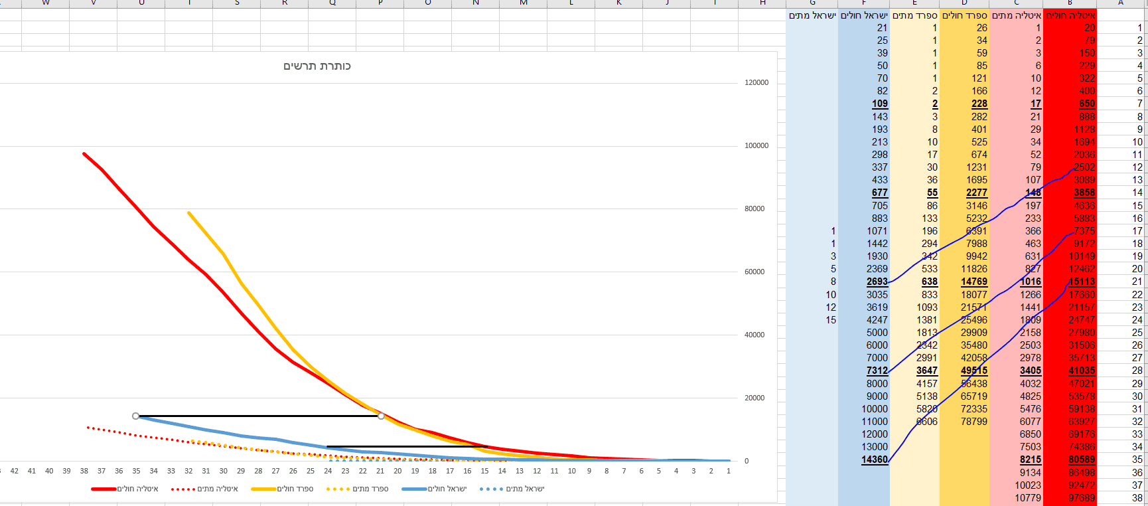Select cell containing 80589
Screen dimensions: 1148x506
pyautogui.click(x=1070, y=460)
